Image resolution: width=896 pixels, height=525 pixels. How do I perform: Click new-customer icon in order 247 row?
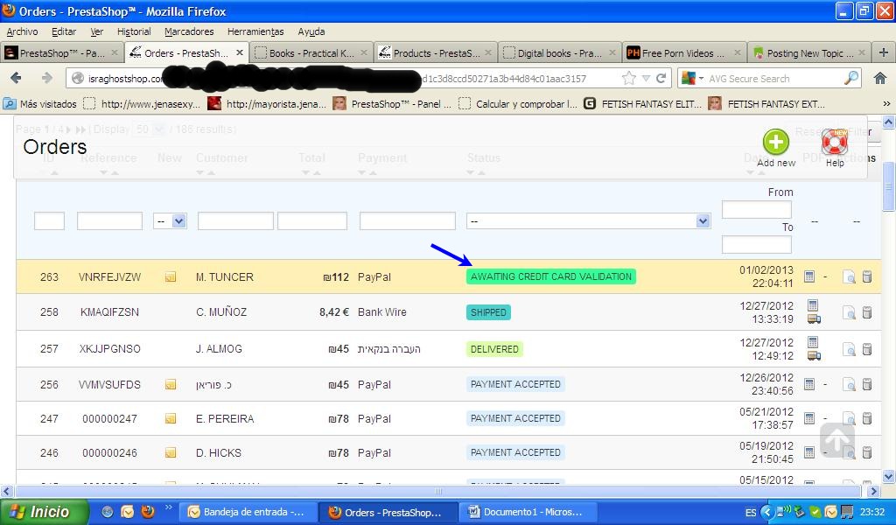click(x=171, y=419)
